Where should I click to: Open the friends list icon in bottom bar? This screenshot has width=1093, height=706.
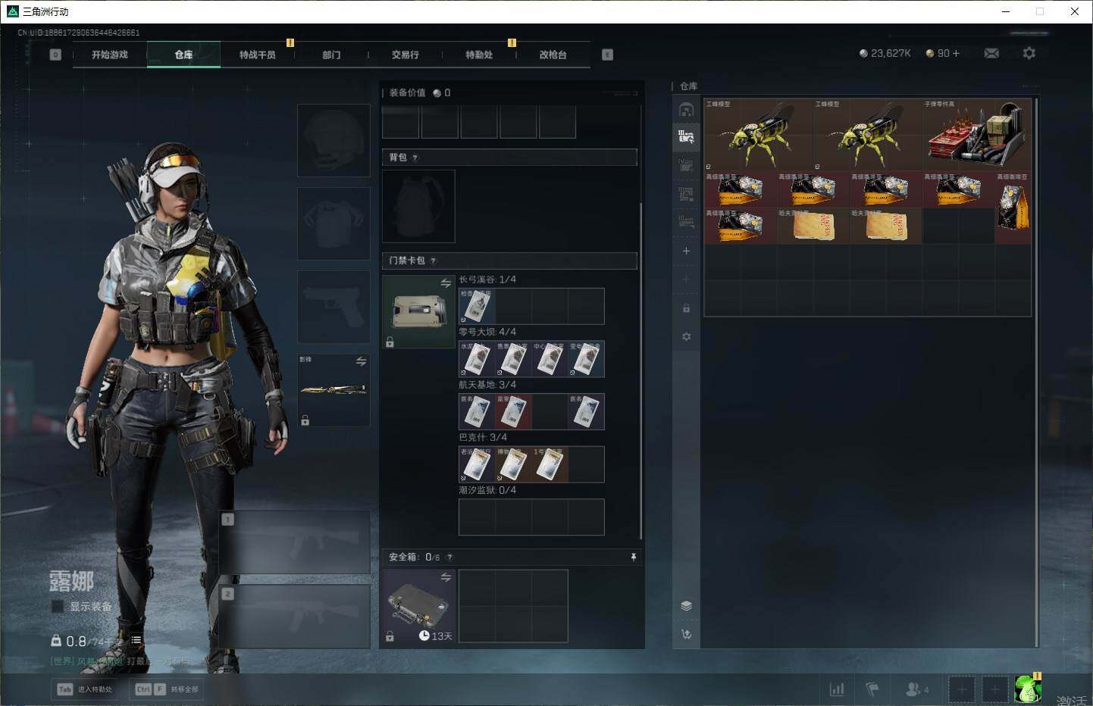click(x=916, y=689)
